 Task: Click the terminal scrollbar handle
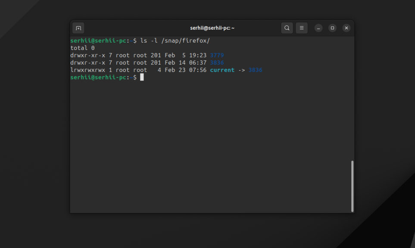(x=352, y=186)
